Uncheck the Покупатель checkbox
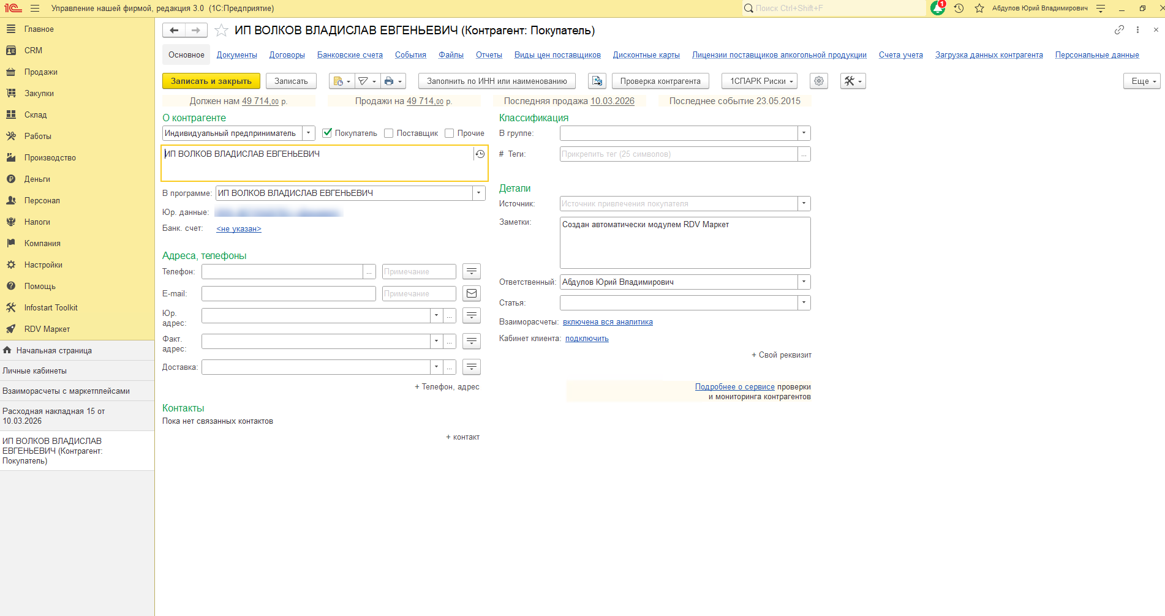Screen dimensions: 1165x616 click(327, 133)
